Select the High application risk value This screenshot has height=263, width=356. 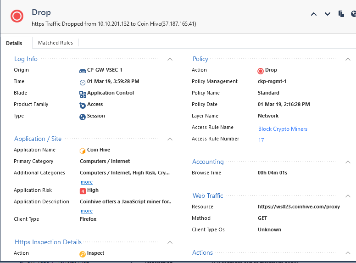93,190
